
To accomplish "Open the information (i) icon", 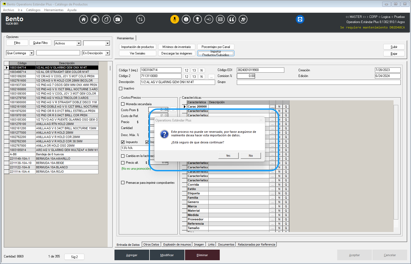I will tap(186, 19).
